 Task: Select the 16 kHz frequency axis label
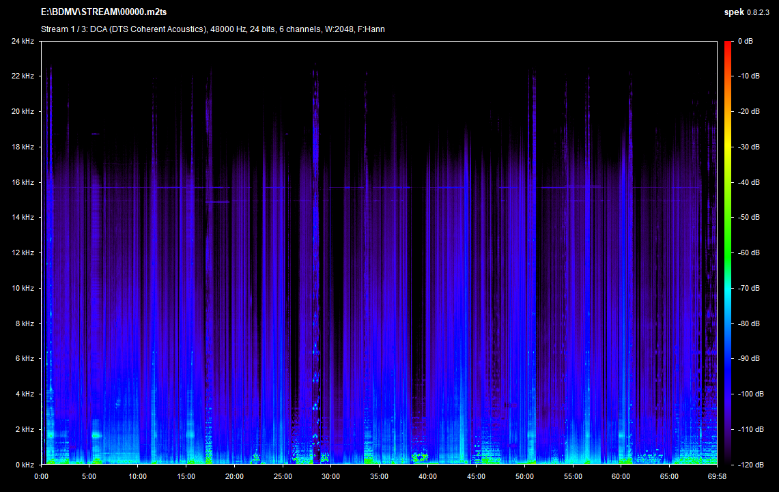(x=23, y=182)
